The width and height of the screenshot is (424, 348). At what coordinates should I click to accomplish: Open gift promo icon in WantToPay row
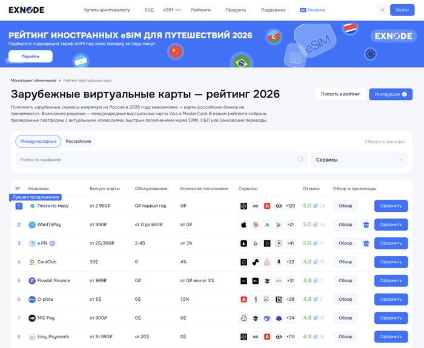click(366, 225)
